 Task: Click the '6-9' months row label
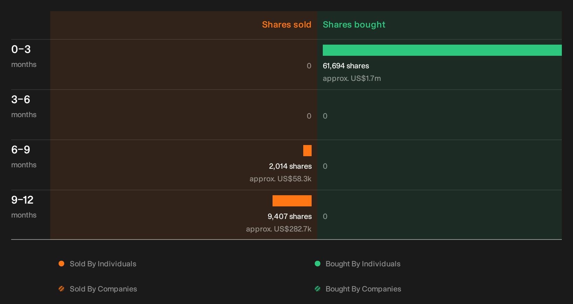point(21,150)
